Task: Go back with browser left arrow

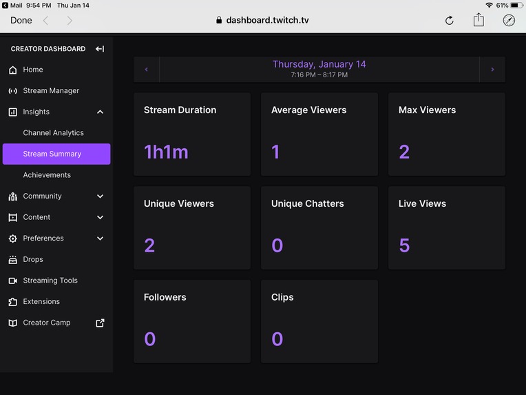Action: [46, 21]
